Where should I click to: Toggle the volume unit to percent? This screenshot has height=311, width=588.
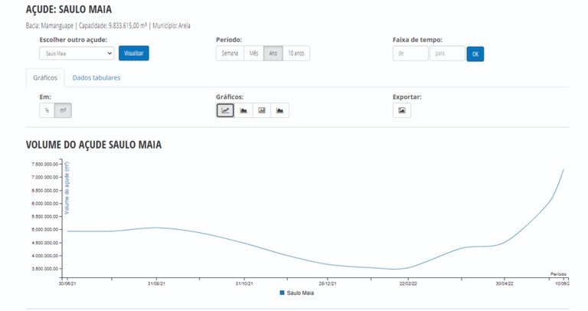tap(47, 110)
